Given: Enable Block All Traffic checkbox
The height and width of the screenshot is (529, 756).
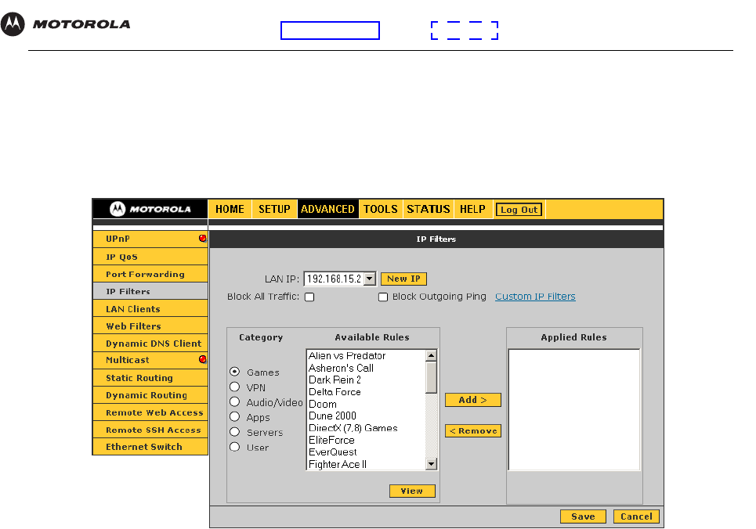Looking at the screenshot, I should 309,297.
